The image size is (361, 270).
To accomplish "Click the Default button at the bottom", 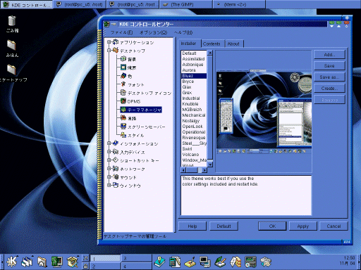I will [224, 226].
